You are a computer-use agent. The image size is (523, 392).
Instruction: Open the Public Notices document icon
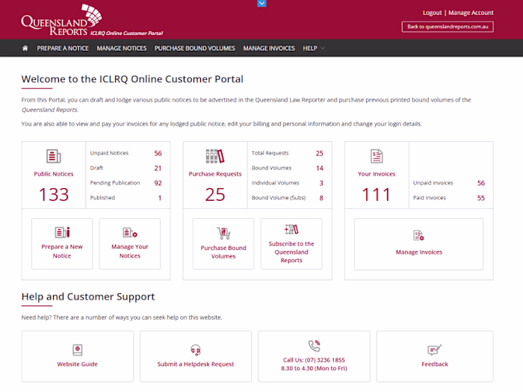pos(53,156)
